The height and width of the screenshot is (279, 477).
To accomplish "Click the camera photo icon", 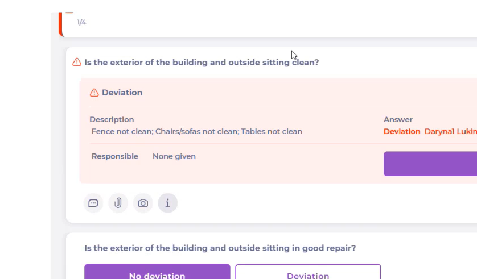I will pos(143,203).
